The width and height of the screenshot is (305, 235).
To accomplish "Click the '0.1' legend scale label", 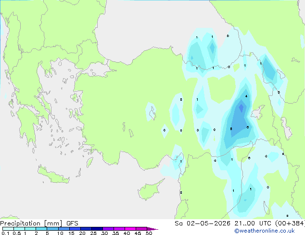I will tap(5, 233).
